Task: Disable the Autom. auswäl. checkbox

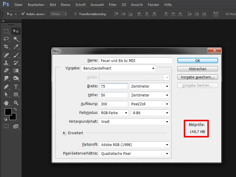Action: [23, 14]
